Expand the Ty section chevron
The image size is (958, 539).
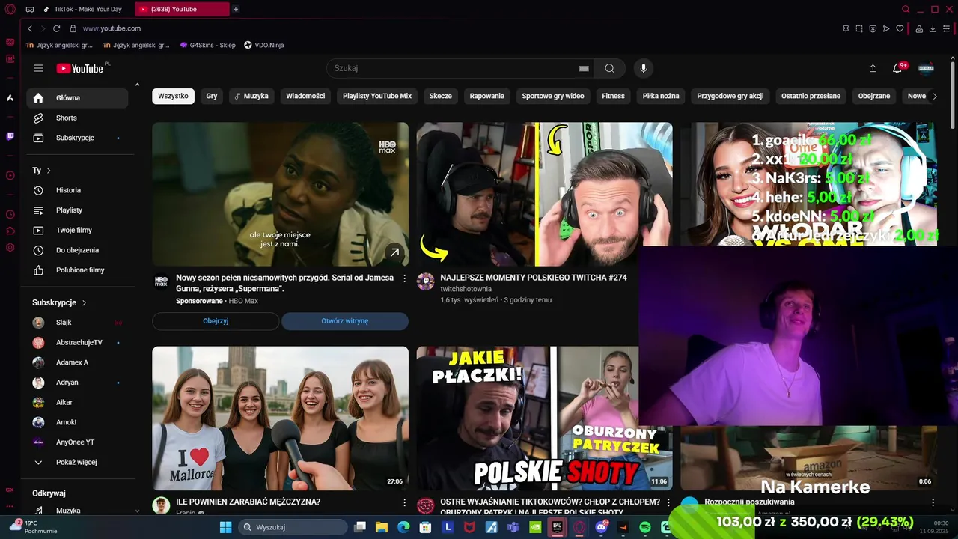[x=49, y=171]
